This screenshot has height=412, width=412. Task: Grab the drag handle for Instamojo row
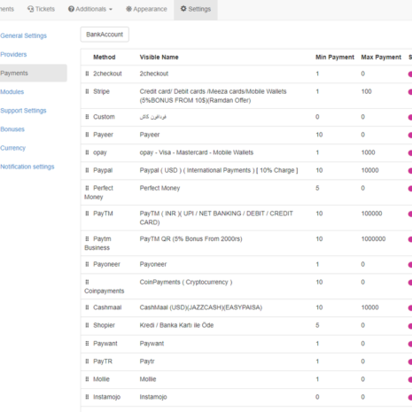(87, 397)
